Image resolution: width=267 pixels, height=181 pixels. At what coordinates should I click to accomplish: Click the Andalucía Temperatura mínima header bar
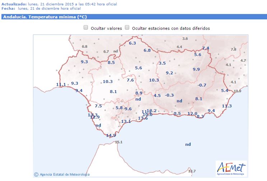click(133, 17)
